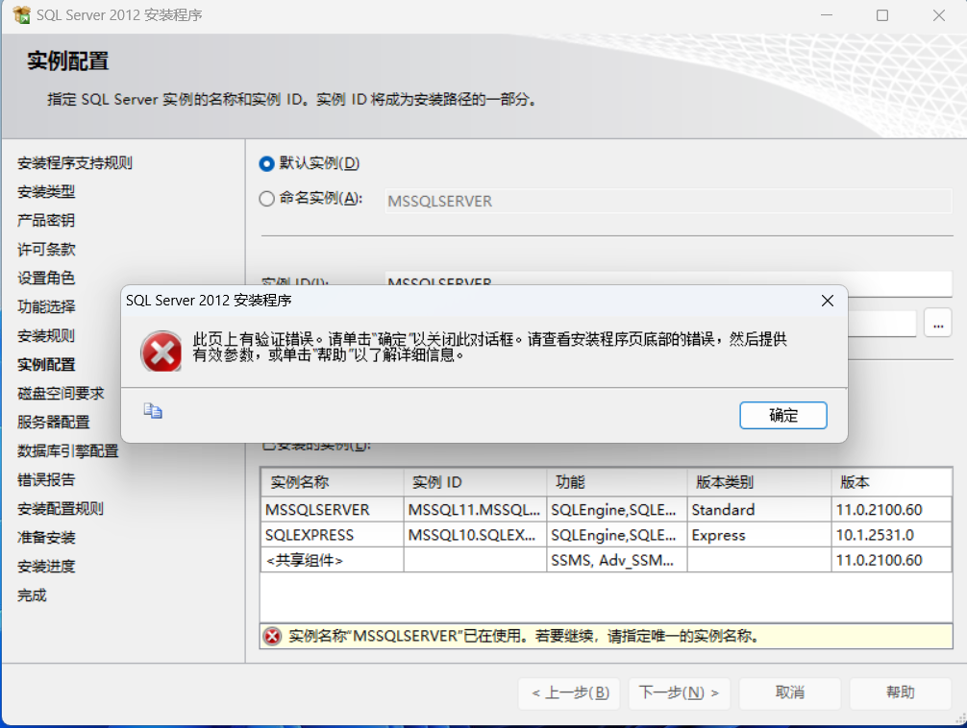Viewport: 967px width, 728px height.
Task: Select the MSSQLSERVER row in installed instances
Action: click(x=607, y=510)
